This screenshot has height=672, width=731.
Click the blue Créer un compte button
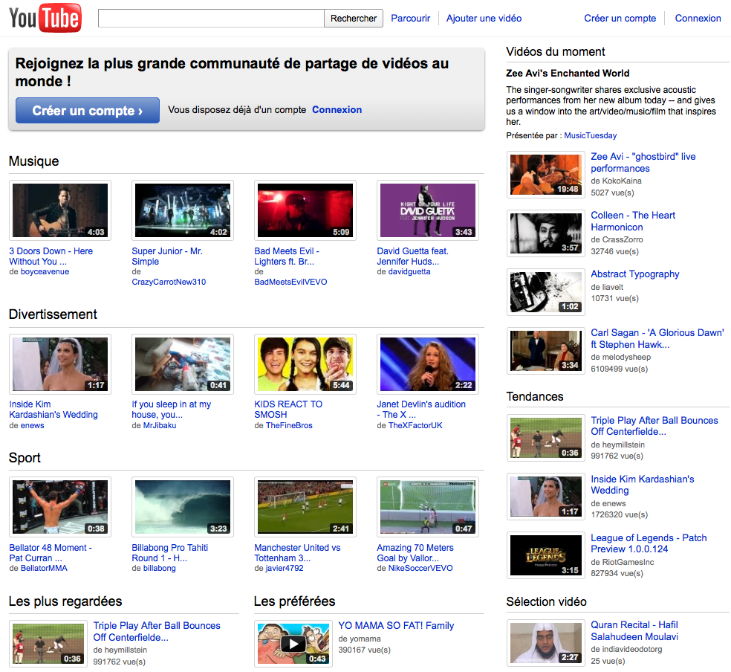point(88,111)
